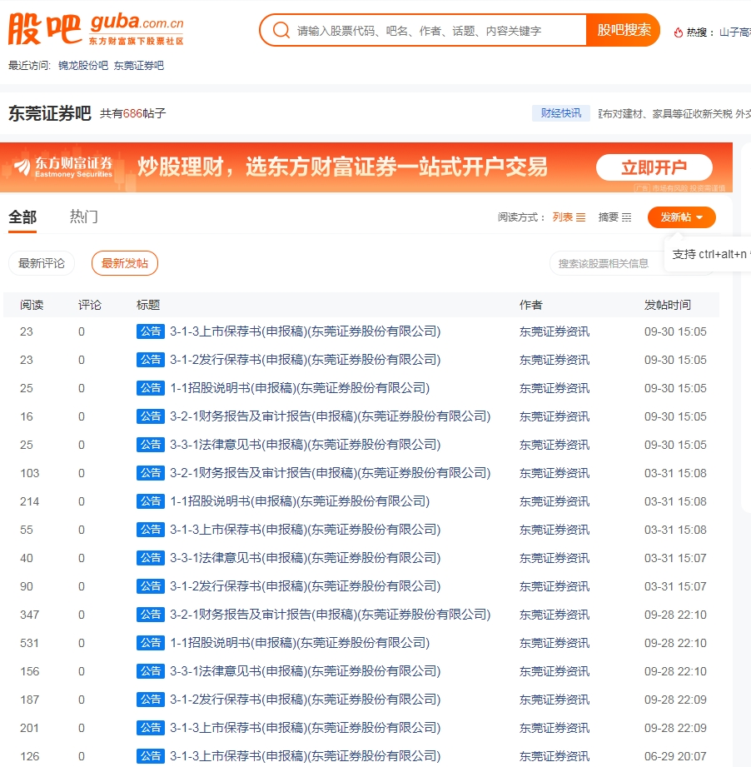Screen dimensions: 751x767
Task: Click the 山子高 hot search link
Action: (735, 32)
